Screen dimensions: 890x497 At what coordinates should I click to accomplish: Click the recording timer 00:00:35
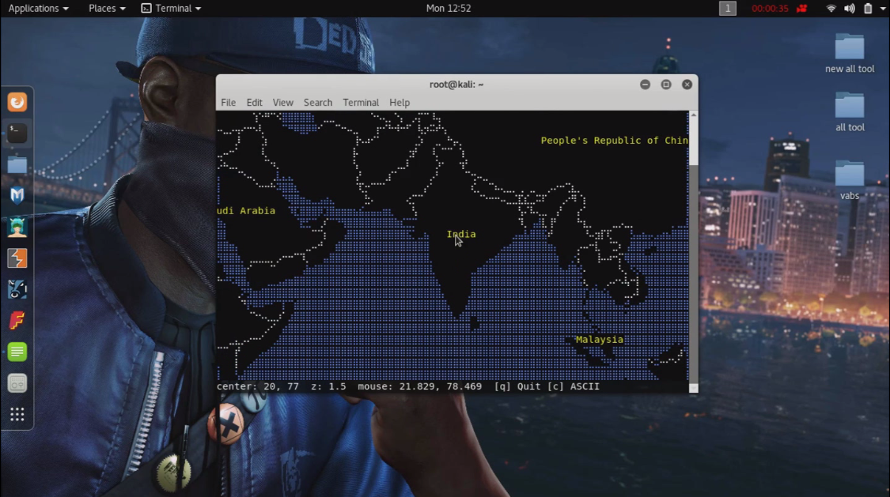point(770,9)
